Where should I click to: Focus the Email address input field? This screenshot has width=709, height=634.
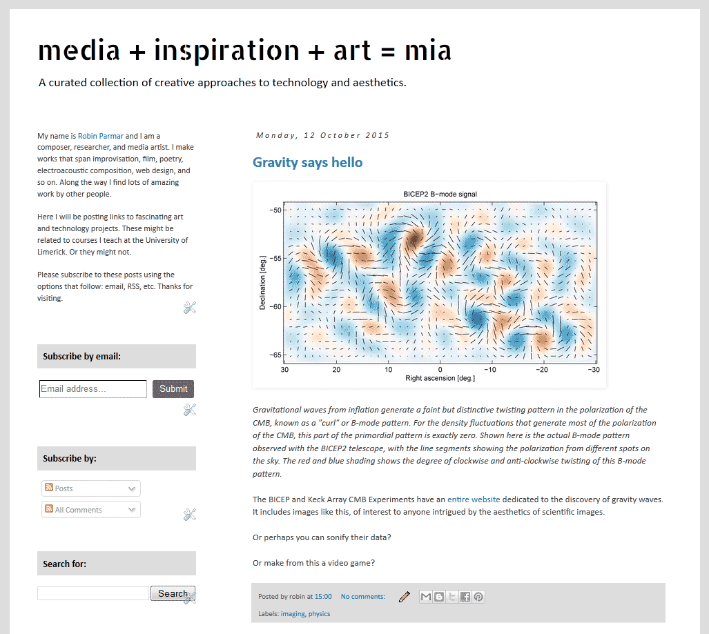[x=93, y=389]
